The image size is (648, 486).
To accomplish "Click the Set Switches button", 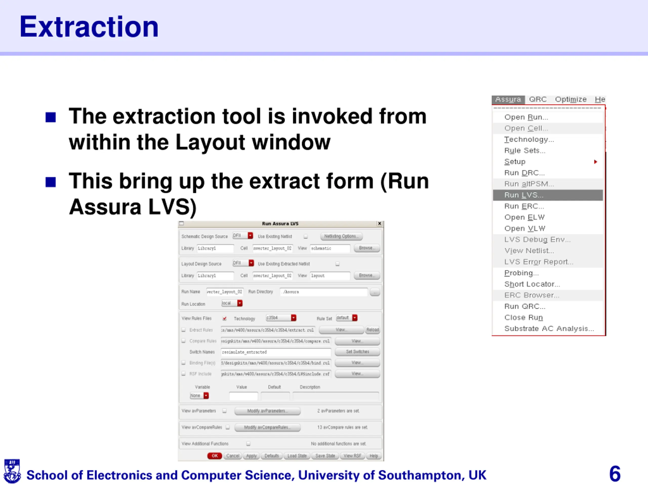I will [x=357, y=352].
